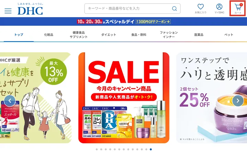The image size is (247, 159).
Task: Focus the keyword search input field
Action: (132, 9)
